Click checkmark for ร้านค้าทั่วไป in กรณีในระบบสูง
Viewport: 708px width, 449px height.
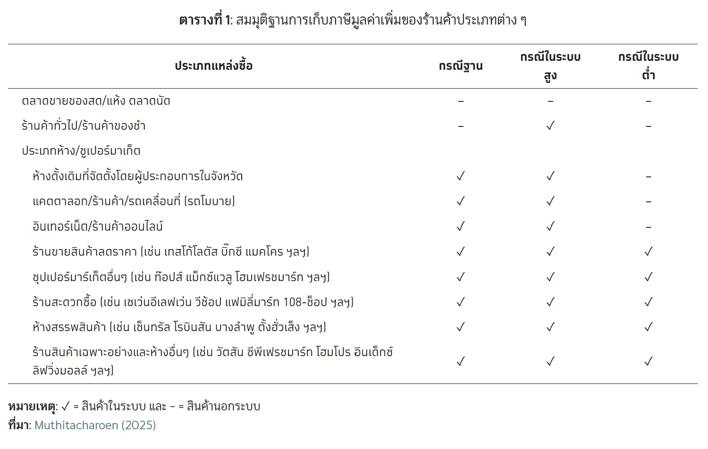coord(550,126)
